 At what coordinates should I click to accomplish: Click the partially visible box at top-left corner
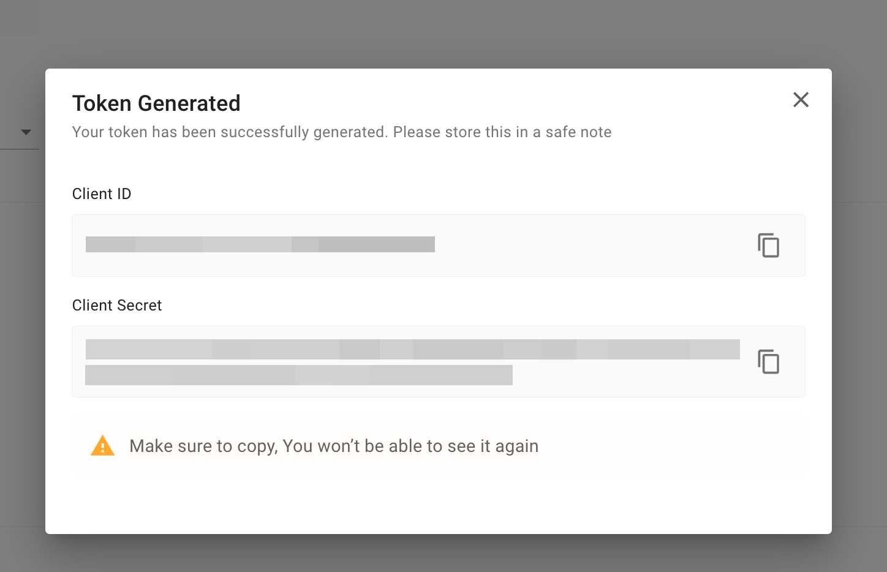(x=19, y=17)
